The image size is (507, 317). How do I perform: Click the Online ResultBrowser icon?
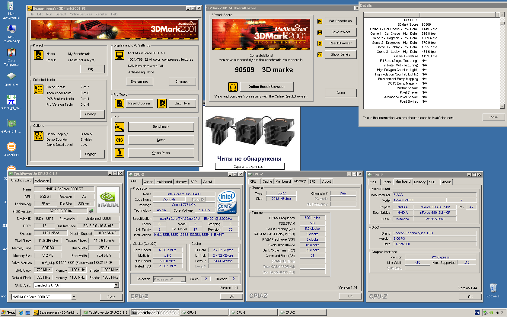233,87
